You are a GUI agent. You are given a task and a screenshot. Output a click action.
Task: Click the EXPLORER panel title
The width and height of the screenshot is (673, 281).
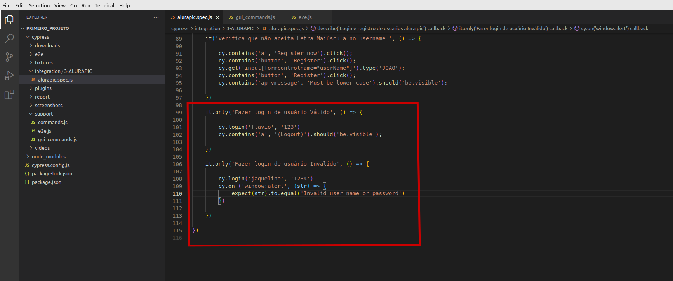[x=37, y=17]
